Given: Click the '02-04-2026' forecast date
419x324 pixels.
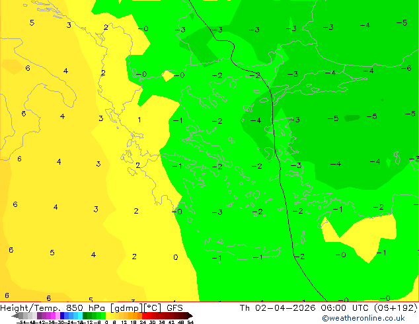Looking at the screenshot, I should [285, 308].
